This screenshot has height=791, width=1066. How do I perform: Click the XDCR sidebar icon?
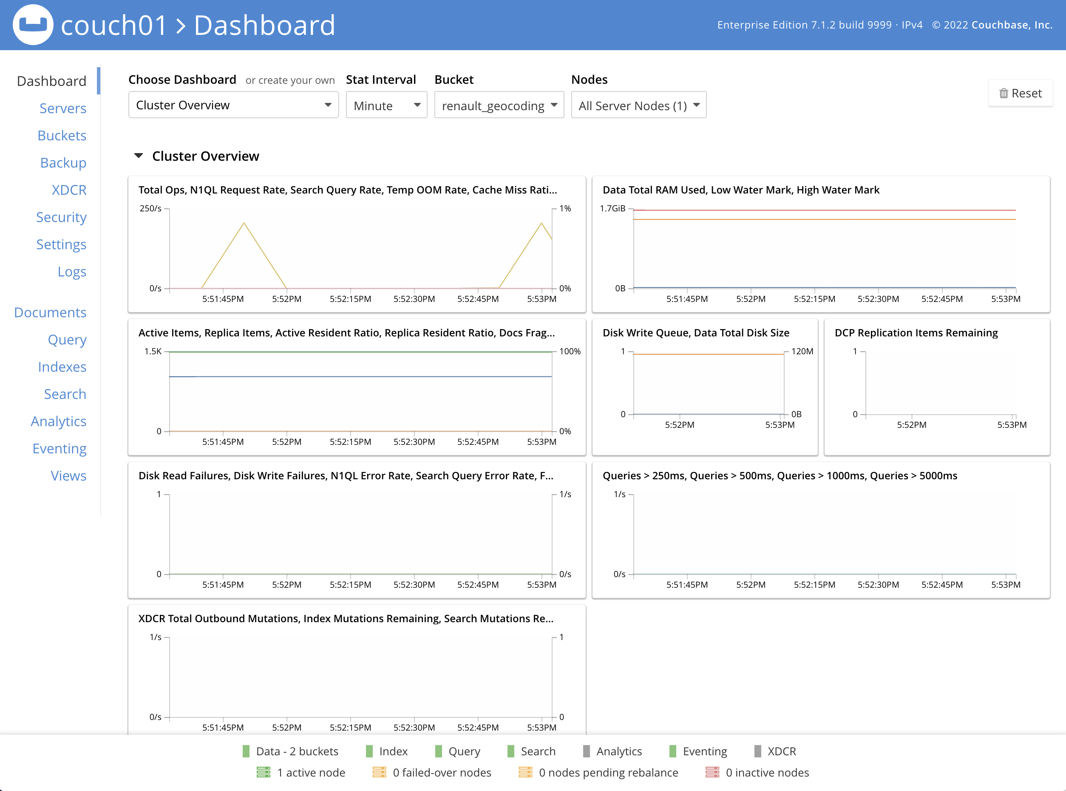69,190
